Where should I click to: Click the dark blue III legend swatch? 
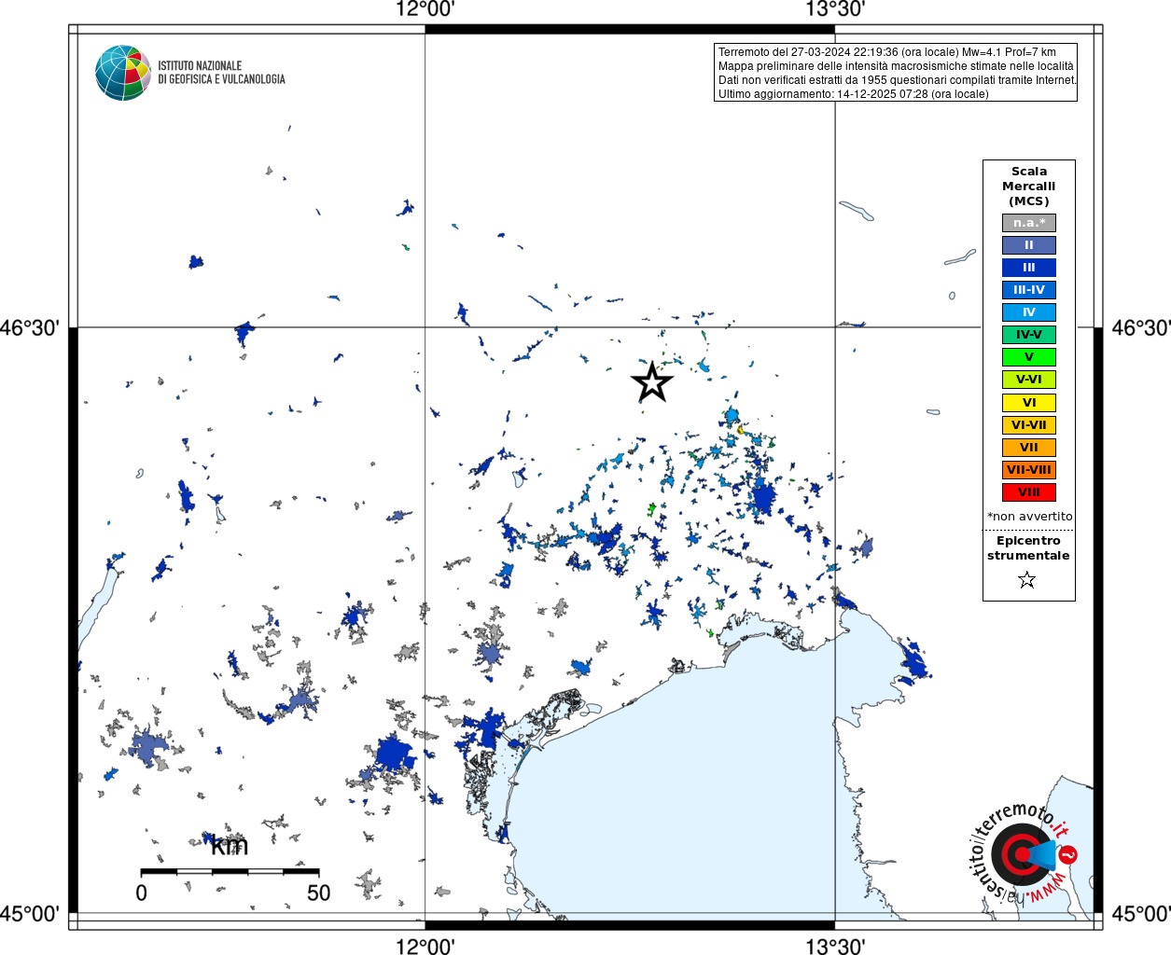pyautogui.click(x=1028, y=268)
